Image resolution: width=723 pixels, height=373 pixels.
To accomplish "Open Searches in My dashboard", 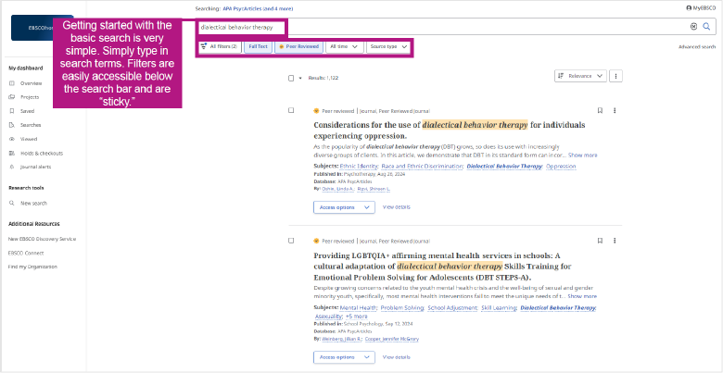I will coord(31,125).
